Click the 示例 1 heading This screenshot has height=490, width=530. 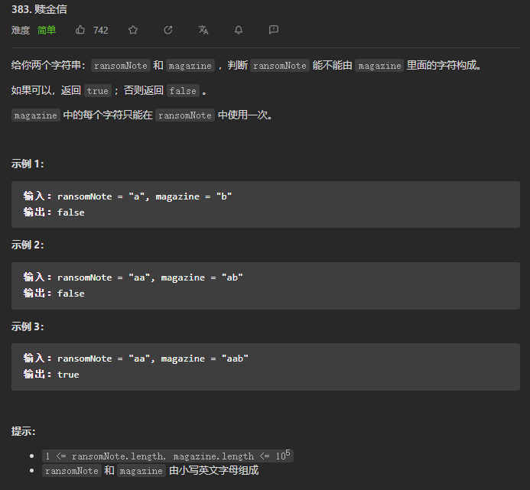(28, 164)
